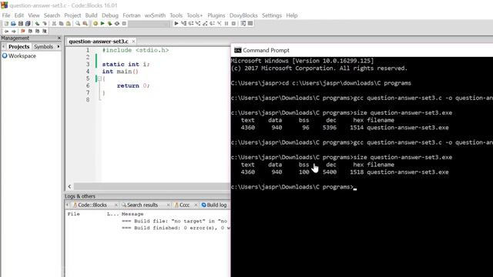Click the Various info debug icon
The width and height of the screenshot is (493, 277).
click(250, 24)
